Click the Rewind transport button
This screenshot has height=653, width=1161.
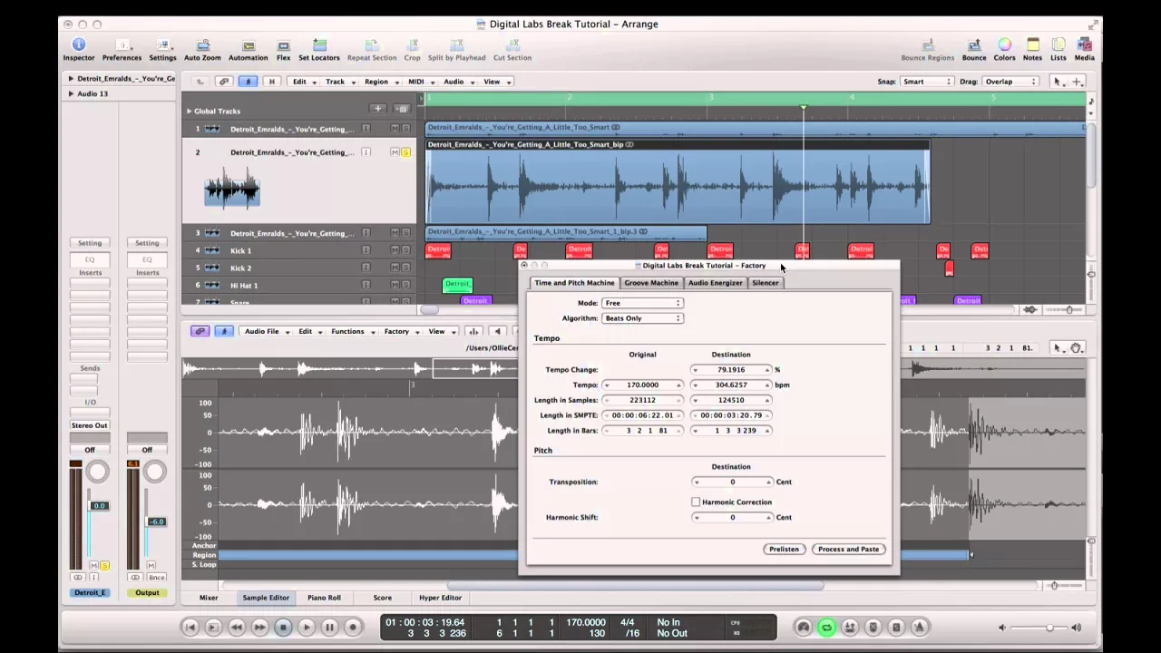click(237, 627)
